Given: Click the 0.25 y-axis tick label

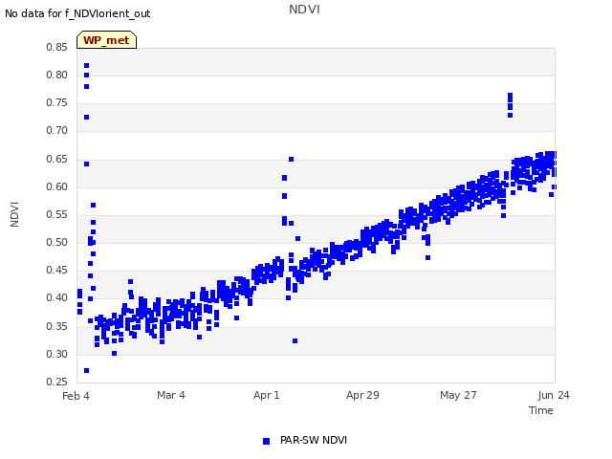Looking at the screenshot, I should pyautogui.click(x=57, y=382).
